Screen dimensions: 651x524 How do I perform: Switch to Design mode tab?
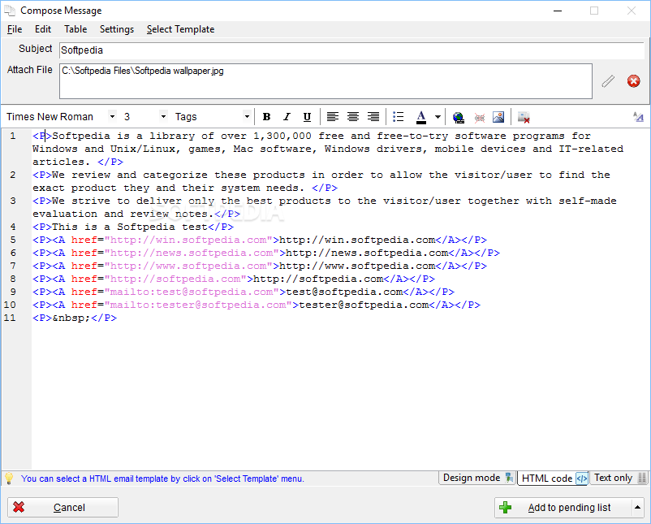click(477, 478)
